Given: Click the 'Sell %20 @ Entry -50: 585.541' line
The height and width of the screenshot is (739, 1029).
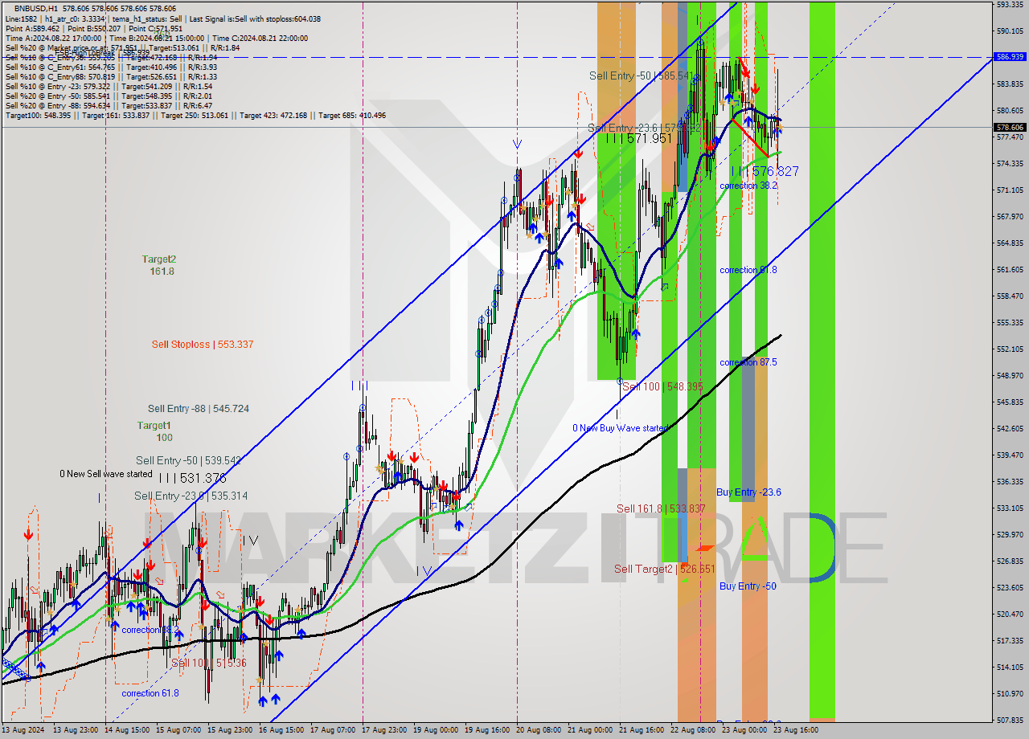Looking at the screenshot, I should coord(109,96).
